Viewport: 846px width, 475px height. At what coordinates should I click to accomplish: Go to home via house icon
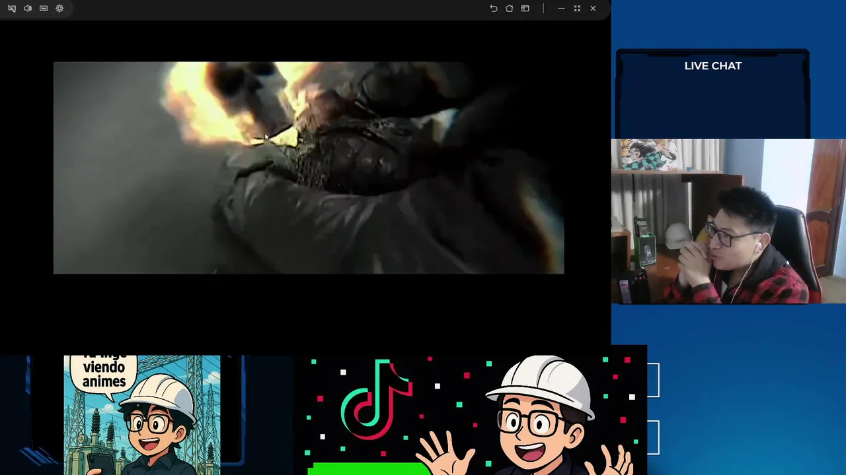tap(510, 9)
